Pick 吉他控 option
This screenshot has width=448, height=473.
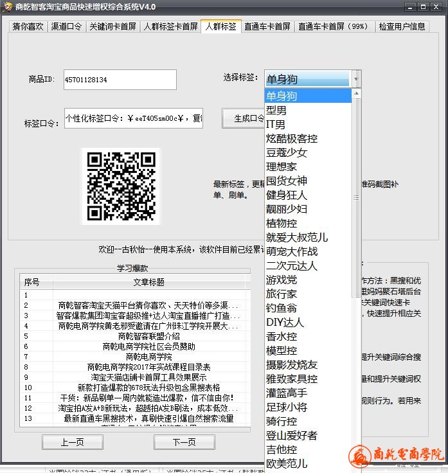[308, 449]
